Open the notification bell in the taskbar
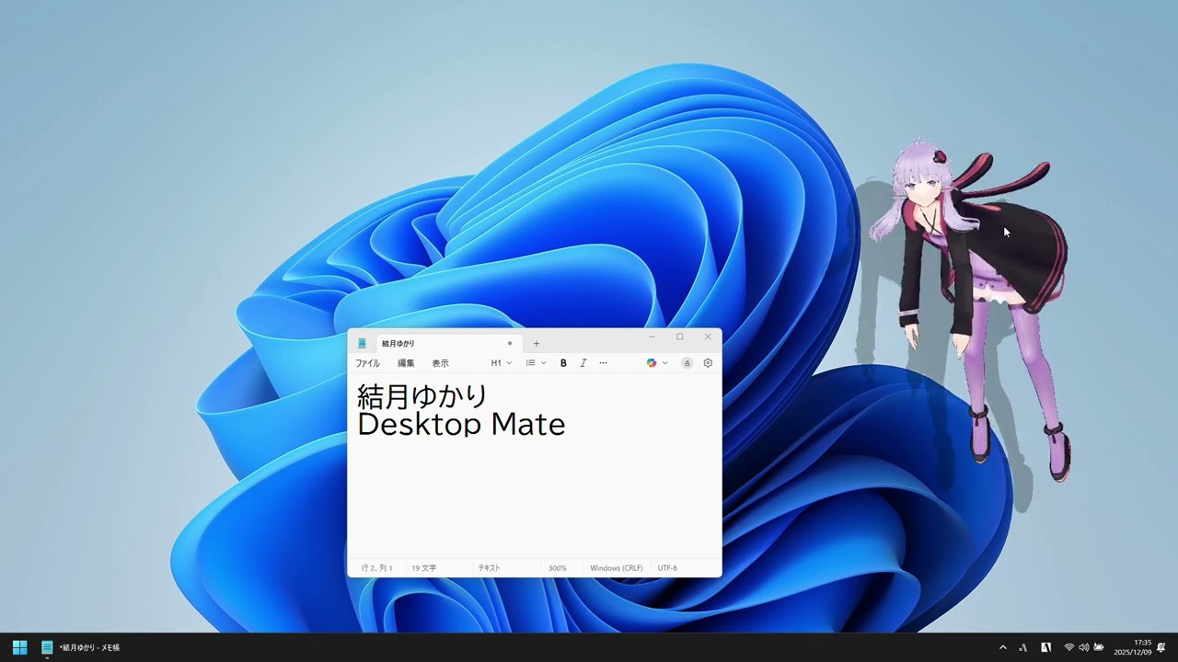1178x662 pixels. click(x=1161, y=647)
